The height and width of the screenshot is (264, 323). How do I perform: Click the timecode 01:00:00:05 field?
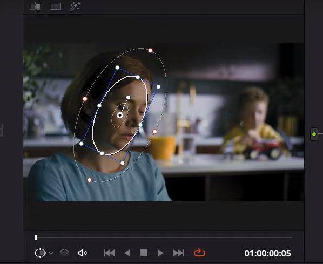point(267,253)
